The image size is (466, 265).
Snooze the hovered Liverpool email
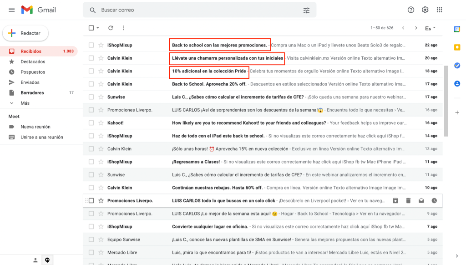[x=434, y=200]
